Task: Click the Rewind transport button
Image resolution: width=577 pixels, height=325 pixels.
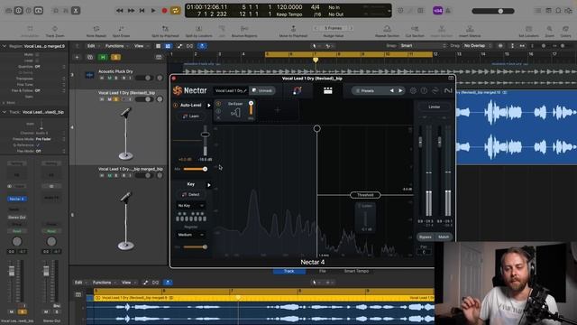Action: point(120,11)
